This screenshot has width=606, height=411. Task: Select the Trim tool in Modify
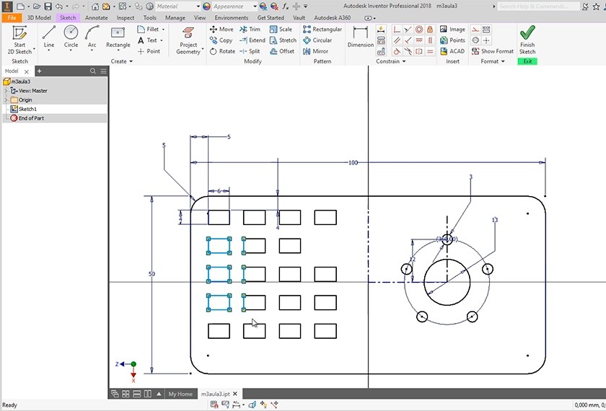(250, 30)
